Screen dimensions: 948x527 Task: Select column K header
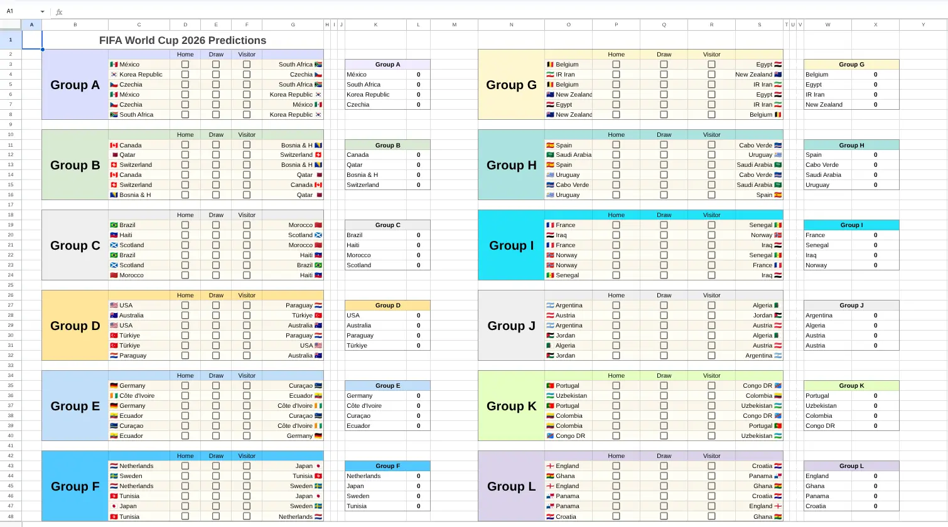375,24
